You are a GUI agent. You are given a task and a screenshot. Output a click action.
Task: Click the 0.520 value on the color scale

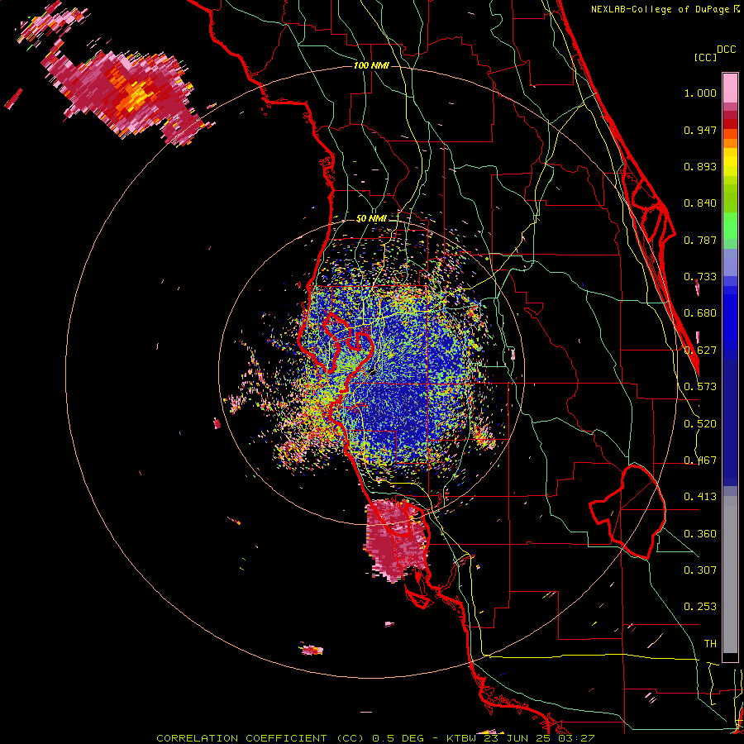(700, 424)
